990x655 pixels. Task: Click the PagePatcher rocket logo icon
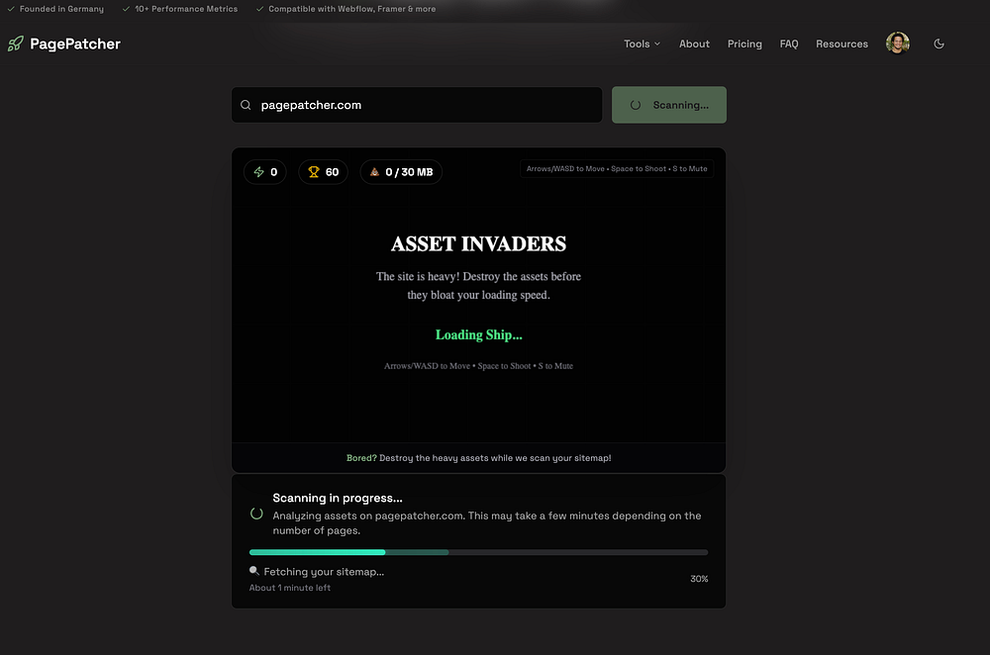point(16,44)
